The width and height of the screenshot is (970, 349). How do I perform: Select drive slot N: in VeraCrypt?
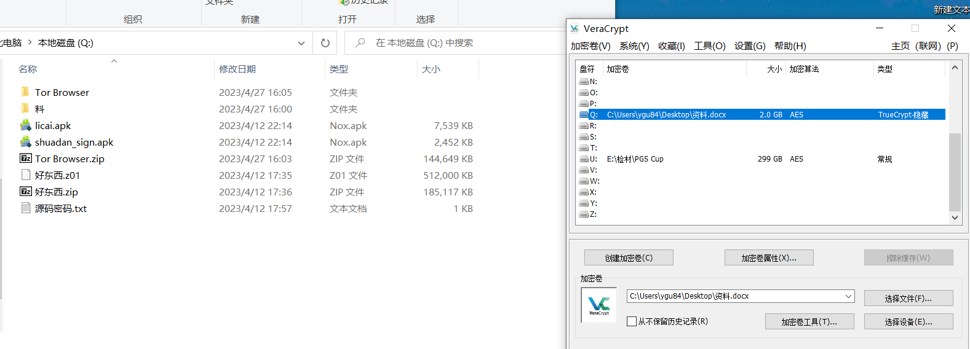[588, 82]
